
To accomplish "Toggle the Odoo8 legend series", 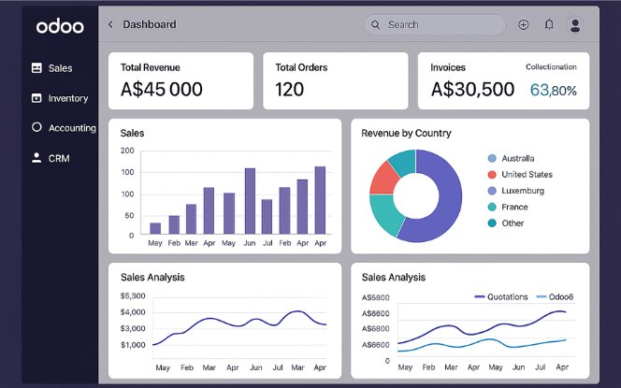I will (555, 297).
